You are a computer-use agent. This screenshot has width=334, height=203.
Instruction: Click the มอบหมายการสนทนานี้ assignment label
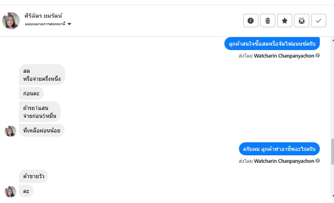(45, 24)
